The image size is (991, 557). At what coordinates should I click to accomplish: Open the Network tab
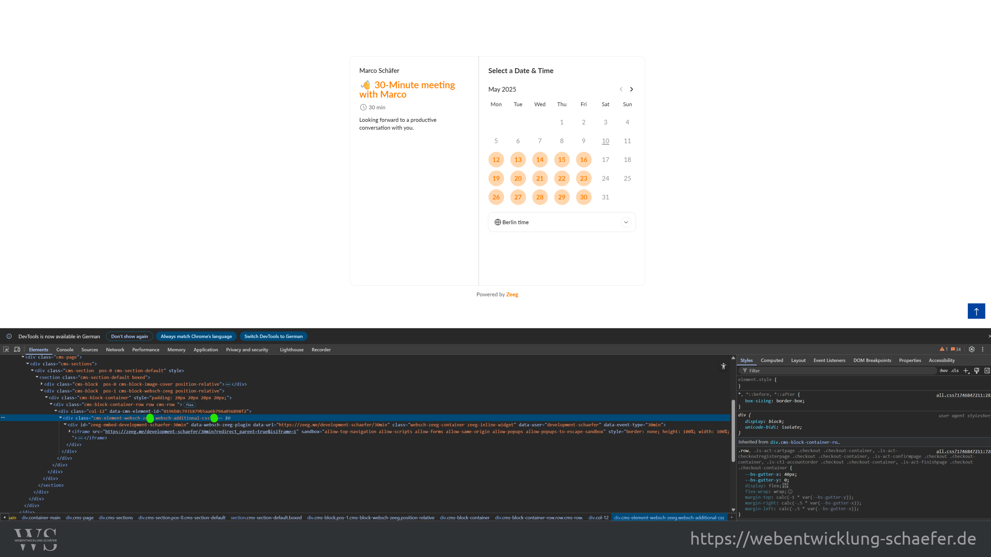point(115,349)
